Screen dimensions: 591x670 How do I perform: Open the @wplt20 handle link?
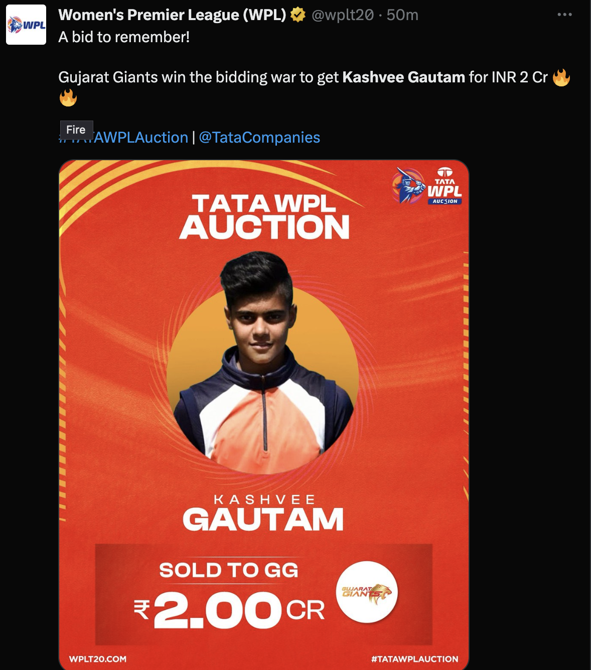tap(343, 15)
